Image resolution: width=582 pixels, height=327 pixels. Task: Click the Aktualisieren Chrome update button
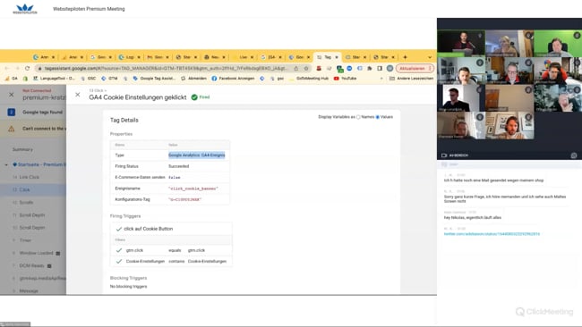tap(415, 68)
